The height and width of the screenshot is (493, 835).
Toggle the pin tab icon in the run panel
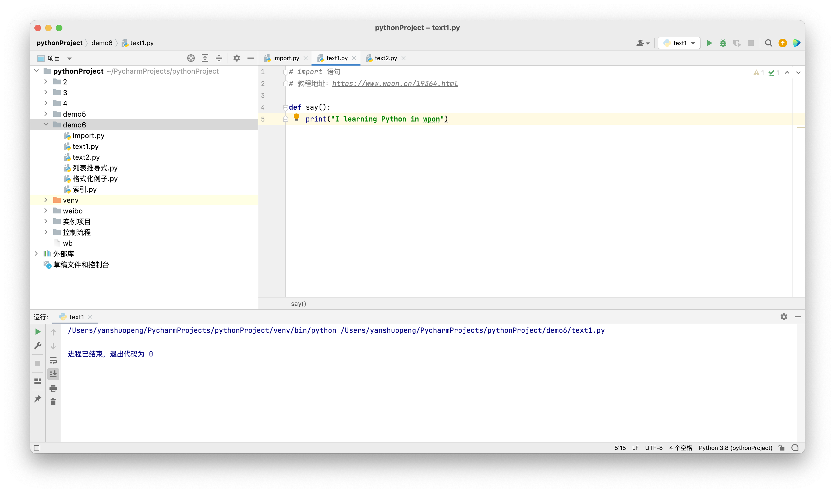tap(38, 399)
